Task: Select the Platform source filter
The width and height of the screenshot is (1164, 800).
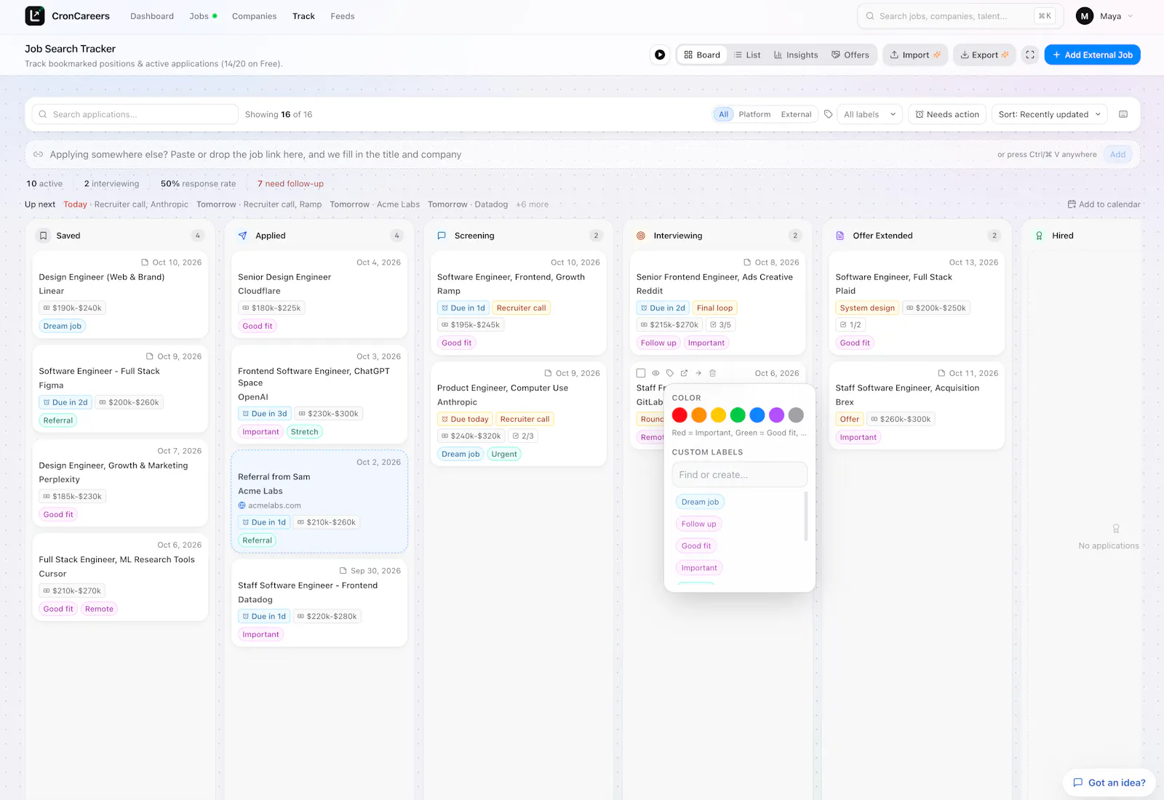Action: click(x=754, y=114)
